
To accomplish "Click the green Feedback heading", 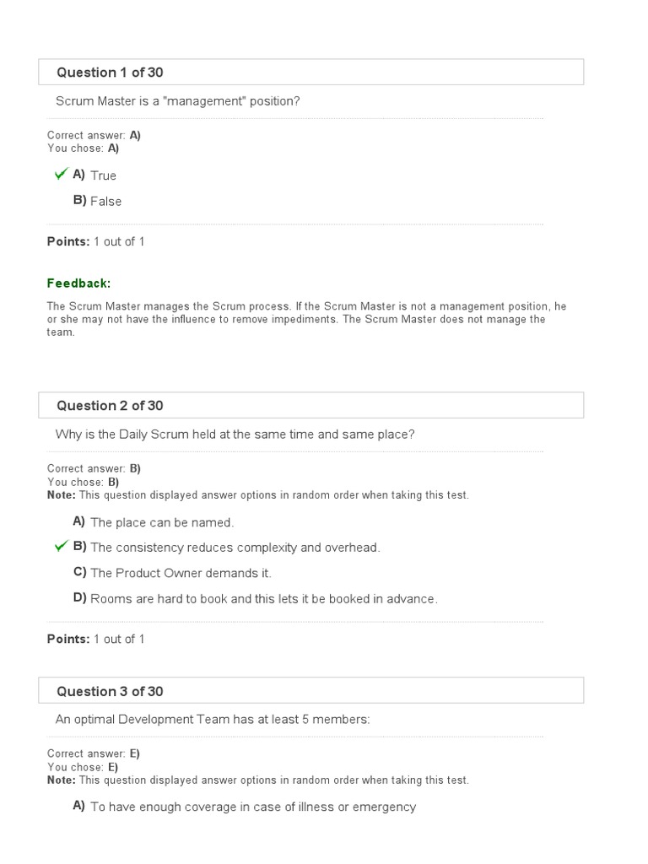I will click(78, 283).
